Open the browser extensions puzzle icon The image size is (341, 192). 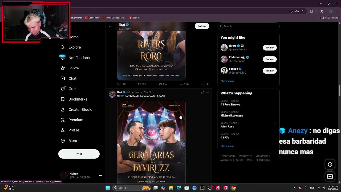[311, 11]
